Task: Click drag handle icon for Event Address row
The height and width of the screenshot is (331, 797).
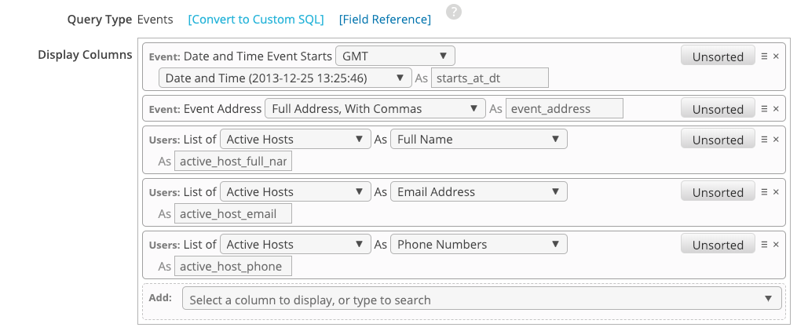Action: click(764, 109)
